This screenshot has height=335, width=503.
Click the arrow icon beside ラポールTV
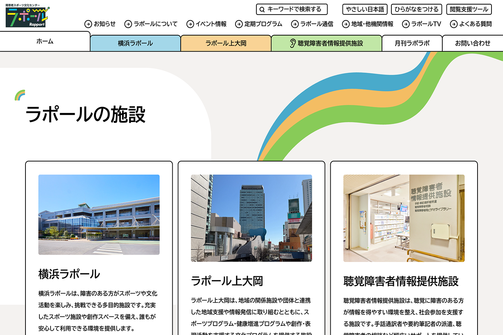click(406, 24)
